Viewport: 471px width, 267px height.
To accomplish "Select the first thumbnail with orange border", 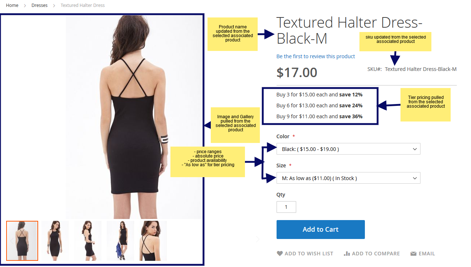I will [x=22, y=241].
